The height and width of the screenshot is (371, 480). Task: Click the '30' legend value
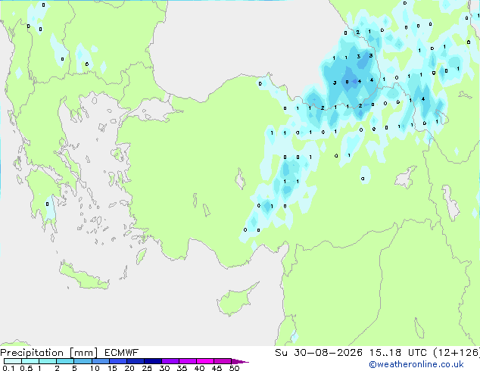coord(164,368)
